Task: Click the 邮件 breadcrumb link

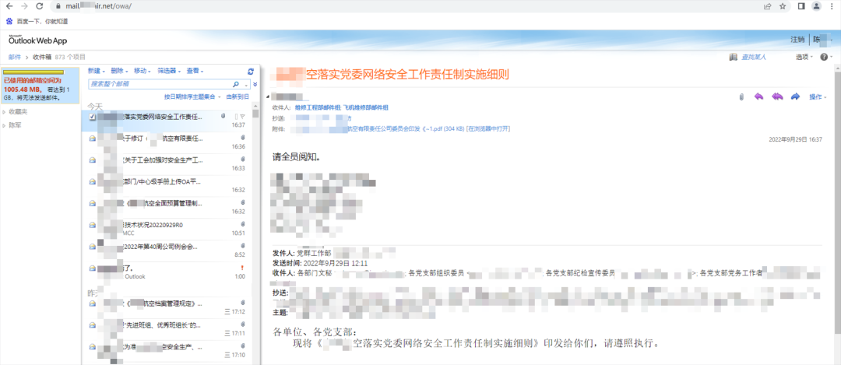Action: [15, 57]
